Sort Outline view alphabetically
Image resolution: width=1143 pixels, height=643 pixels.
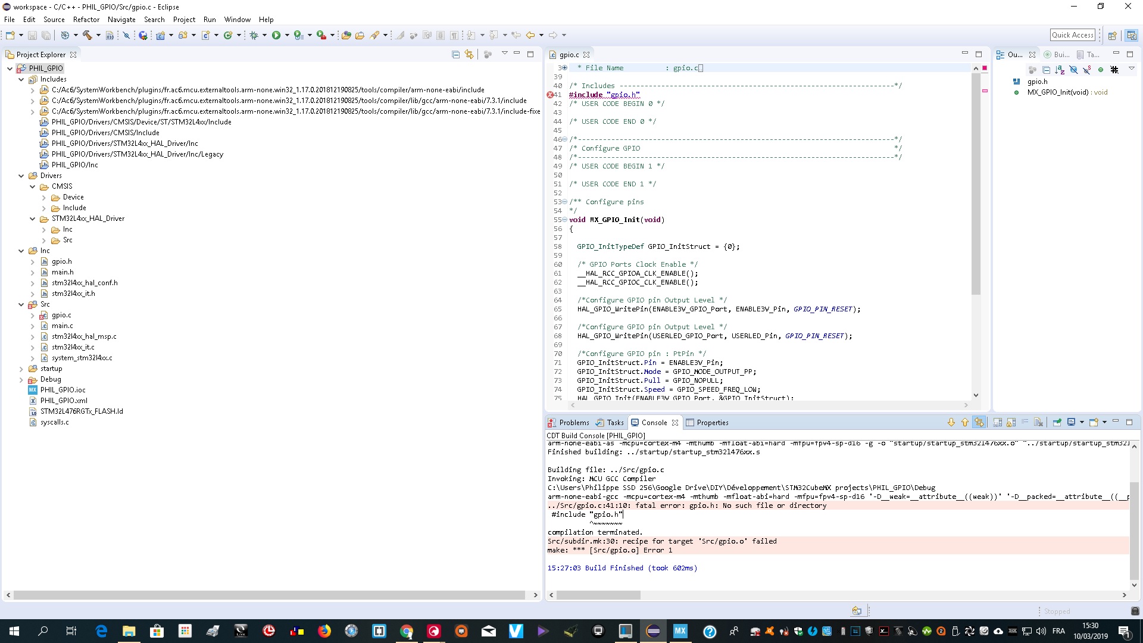[1060, 70]
